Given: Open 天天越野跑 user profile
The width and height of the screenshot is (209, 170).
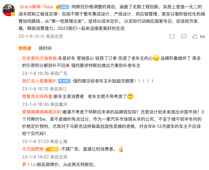Looking at the screenshot, I should tap(33, 149).
